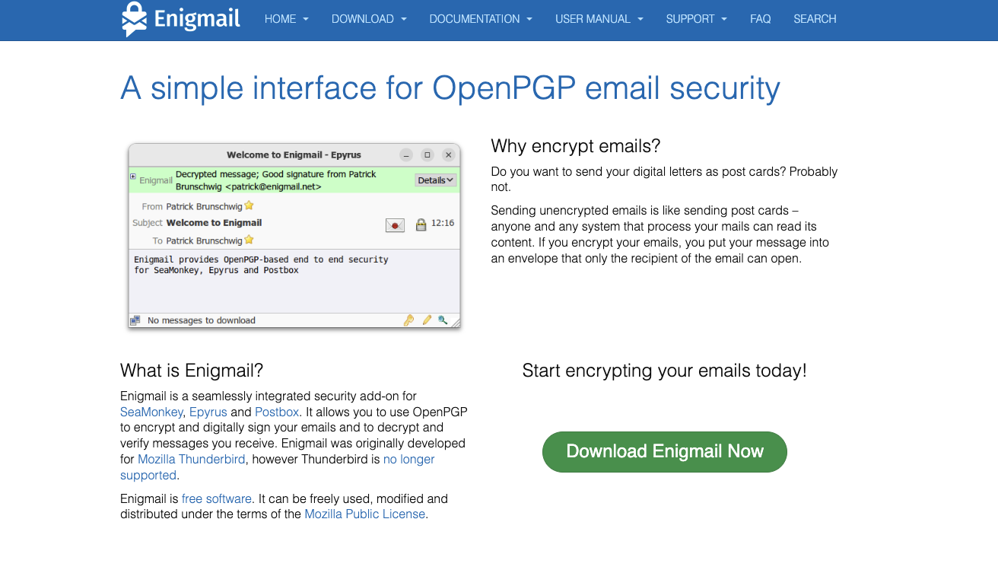
Task: Open the Details dropdown in the decrypted message banner
Action: coord(434,180)
